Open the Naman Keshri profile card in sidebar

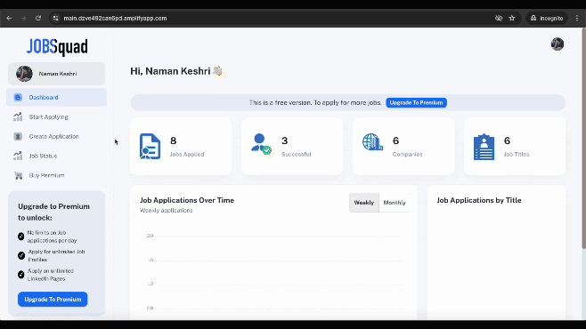click(56, 74)
